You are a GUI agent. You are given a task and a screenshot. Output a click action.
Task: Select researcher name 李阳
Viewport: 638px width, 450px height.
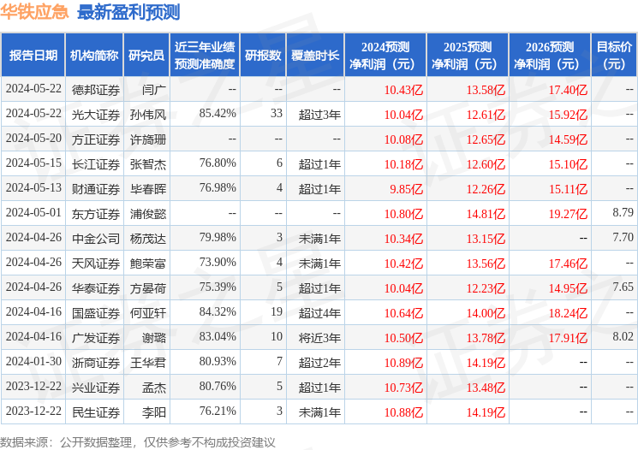(154, 412)
